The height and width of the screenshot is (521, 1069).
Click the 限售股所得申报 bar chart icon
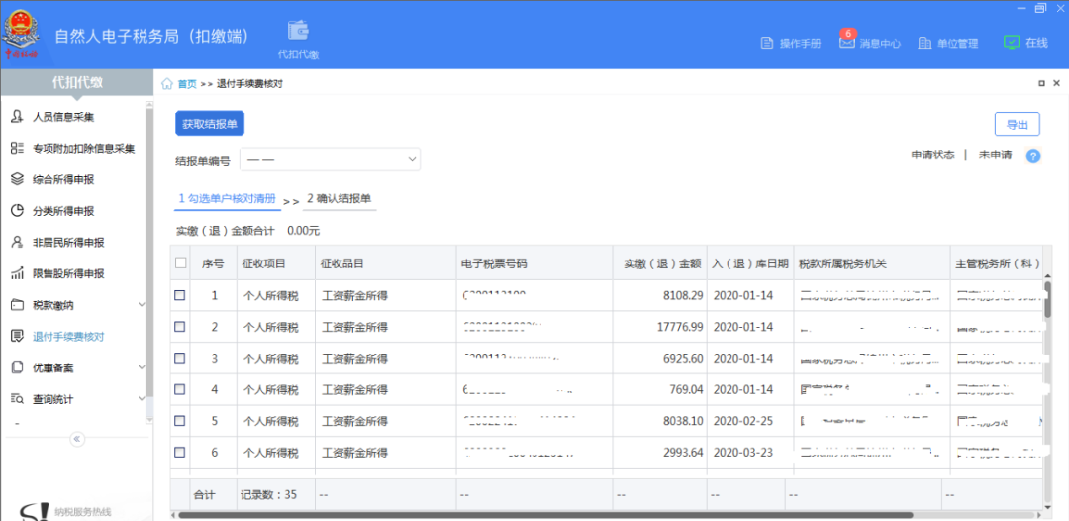pos(18,273)
